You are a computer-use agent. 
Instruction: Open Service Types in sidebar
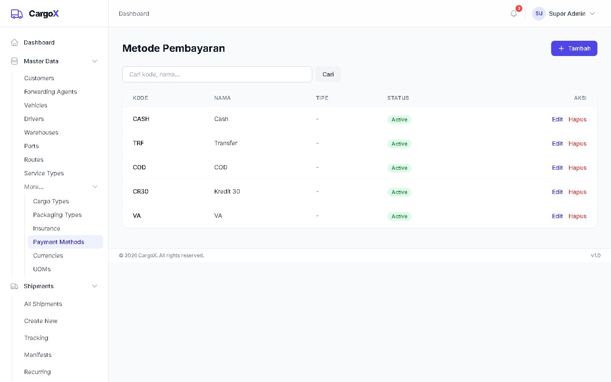(44, 173)
